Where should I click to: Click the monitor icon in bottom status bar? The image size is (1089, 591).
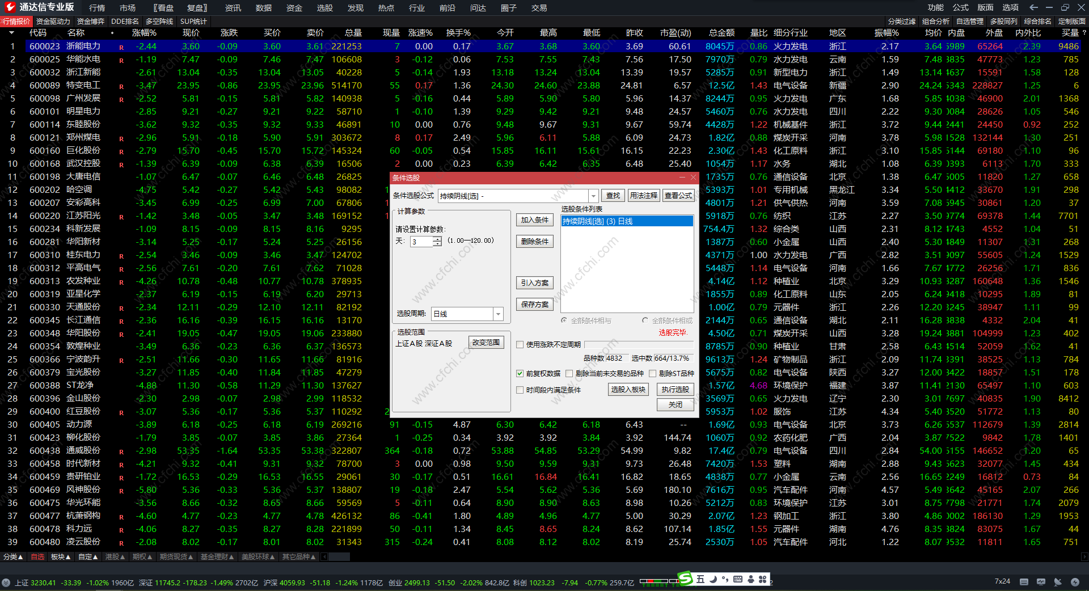tap(1041, 581)
